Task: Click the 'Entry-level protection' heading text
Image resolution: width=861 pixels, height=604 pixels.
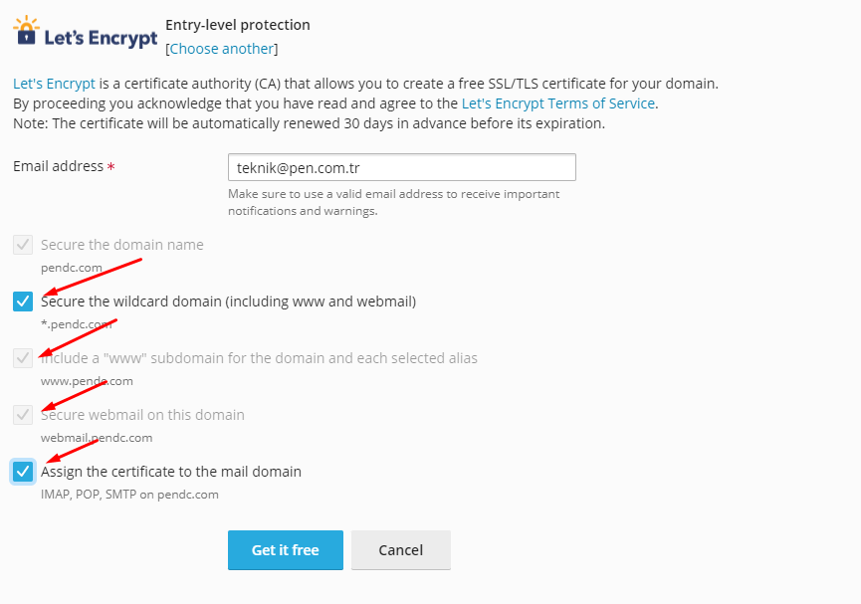Action: pos(238,25)
